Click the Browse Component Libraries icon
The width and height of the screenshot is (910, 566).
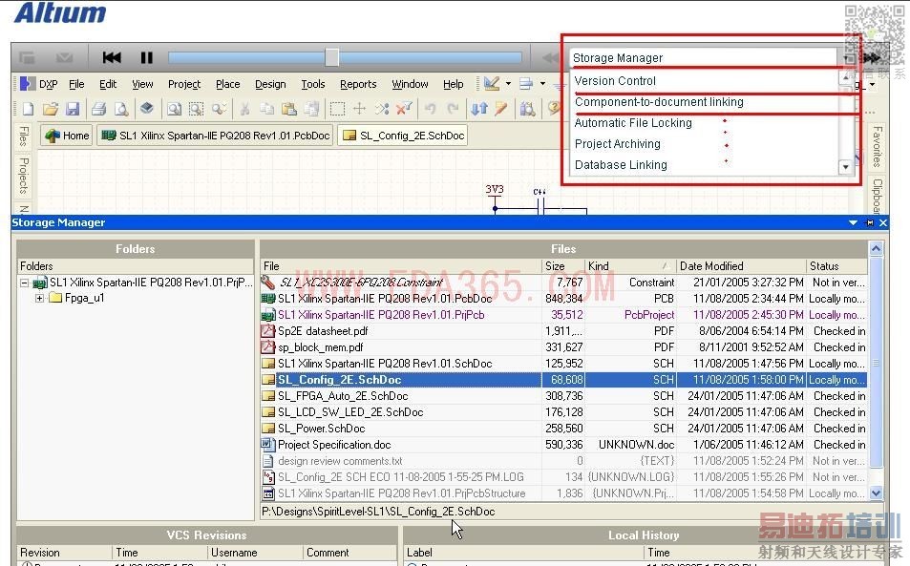527,109
